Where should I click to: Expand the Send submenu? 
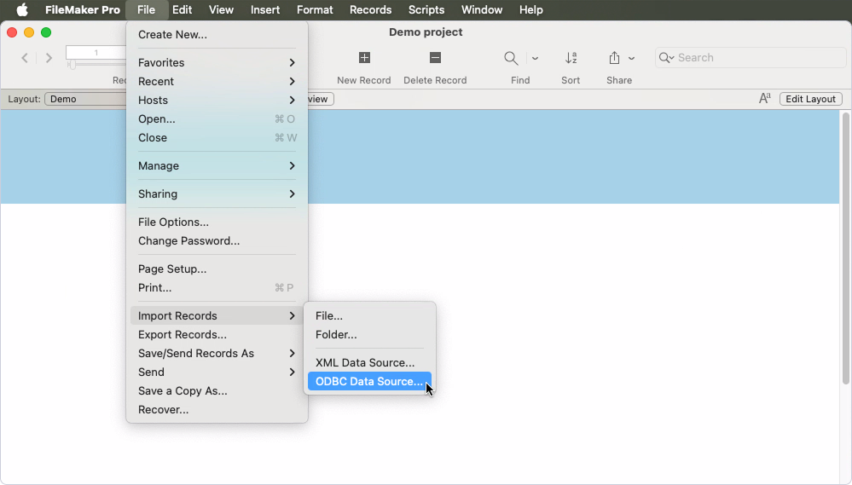(217, 372)
